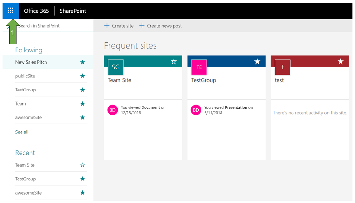Image resolution: width=355 pixels, height=203 pixels.
Task: Open the app launcher waffle icon
Action: pos(10,11)
